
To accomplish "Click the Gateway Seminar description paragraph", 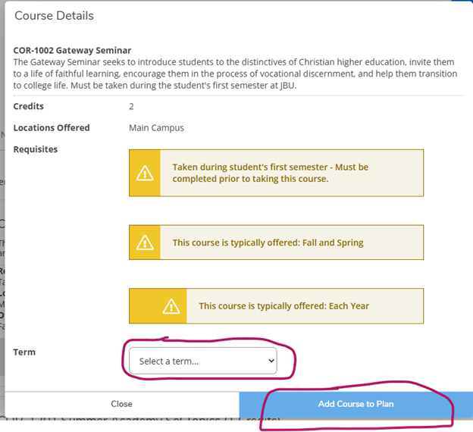I will pyautogui.click(x=235, y=74).
